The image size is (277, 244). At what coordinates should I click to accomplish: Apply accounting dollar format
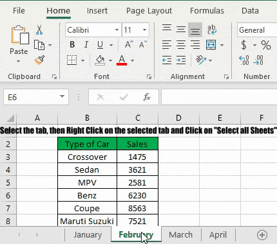point(244,45)
